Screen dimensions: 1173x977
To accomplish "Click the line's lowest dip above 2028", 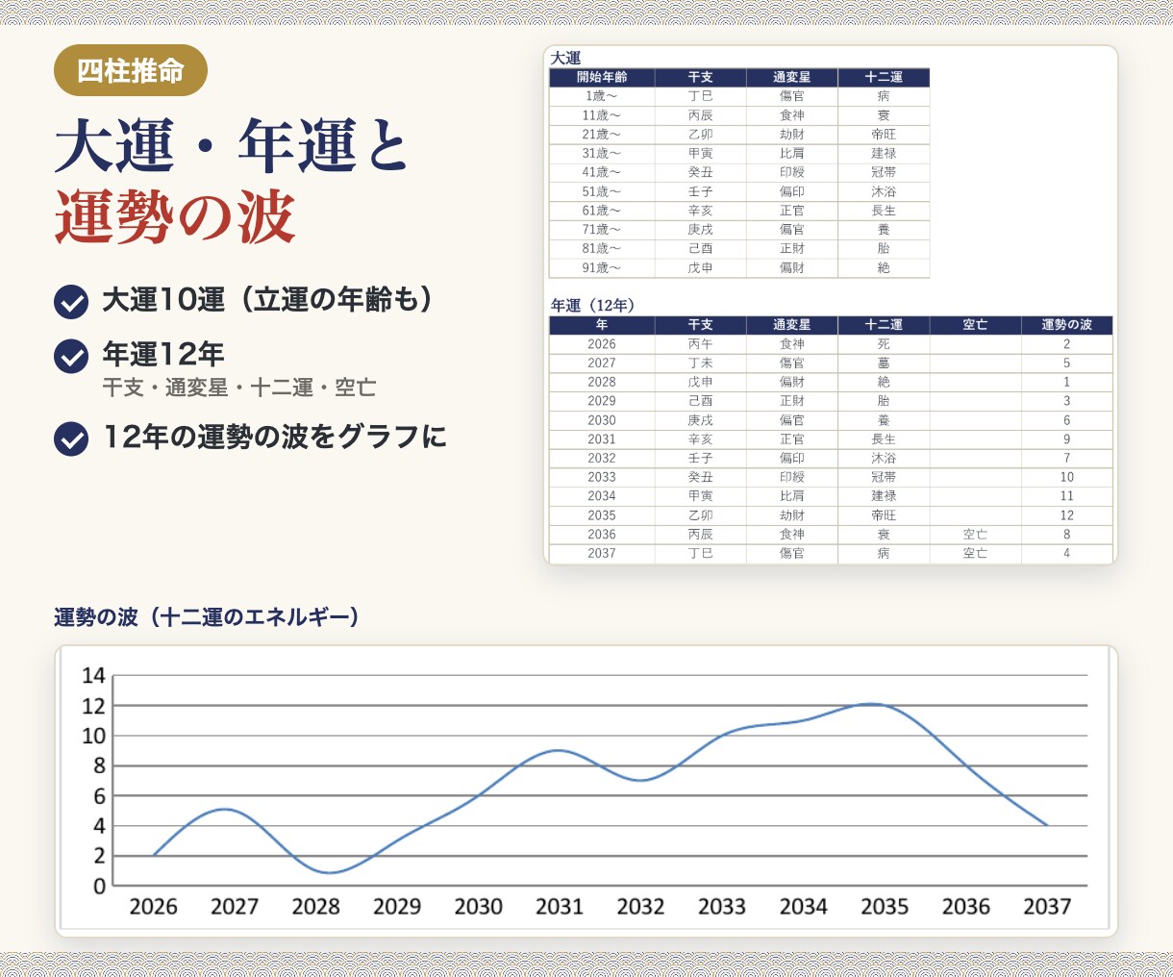I will [x=329, y=873].
